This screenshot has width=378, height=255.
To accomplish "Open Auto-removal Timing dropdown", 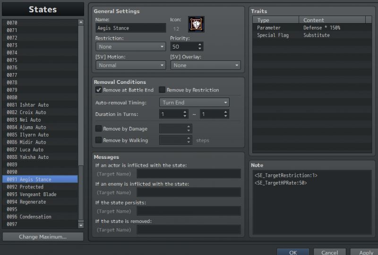I will (194, 102).
